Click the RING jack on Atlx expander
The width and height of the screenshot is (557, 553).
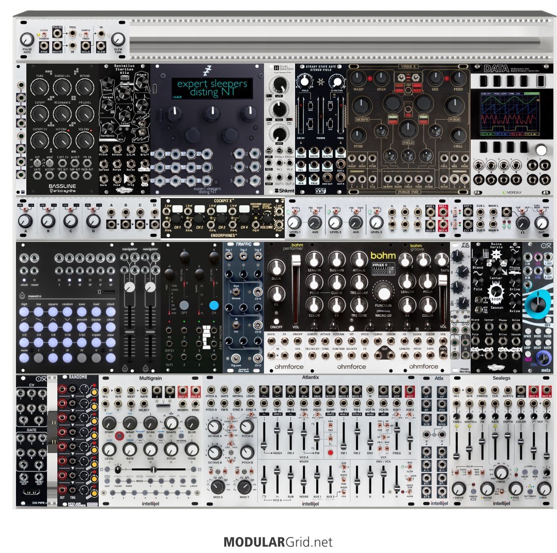click(x=442, y=419)
